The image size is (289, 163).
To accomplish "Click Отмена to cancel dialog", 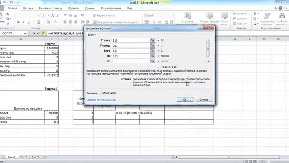I will [204, 100].
